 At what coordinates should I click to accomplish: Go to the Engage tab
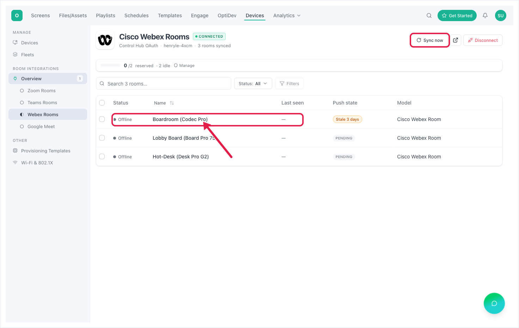point(200,15)
